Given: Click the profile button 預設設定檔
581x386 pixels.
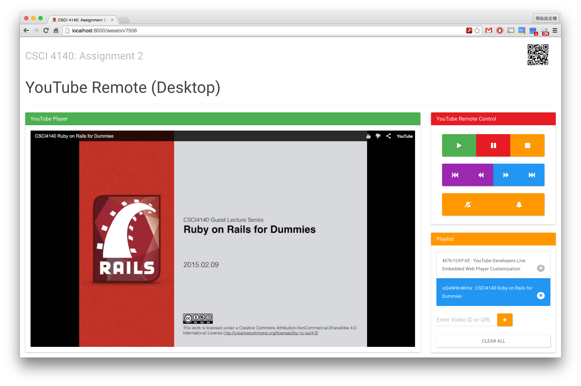Looking at the screenshot, I should click(x=546, y=18).
